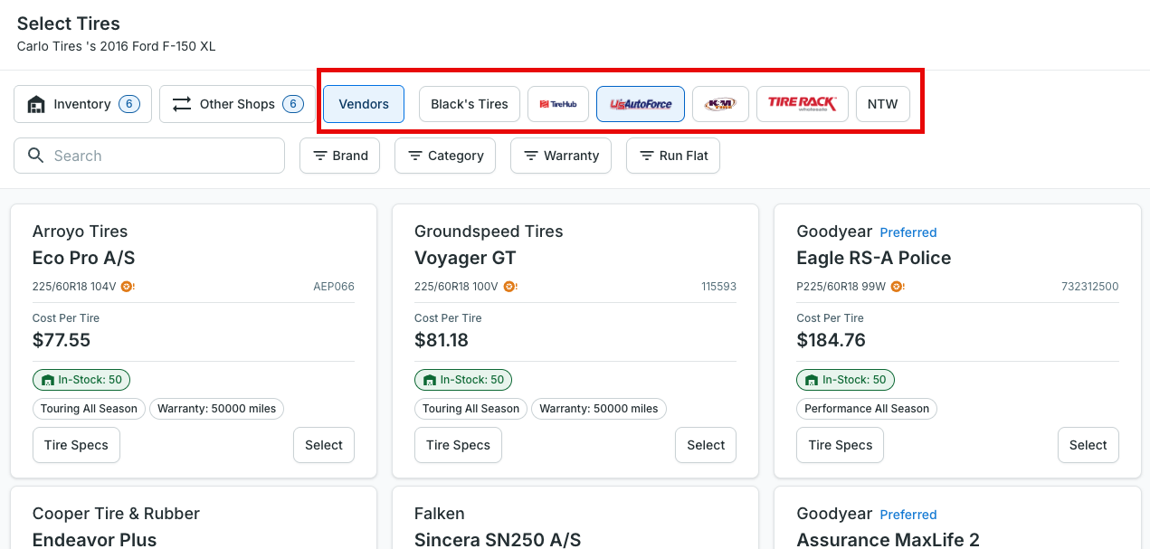
Task: Click the magnifier icon in Search
Action: pyautogui.click(x=36, y=156)
